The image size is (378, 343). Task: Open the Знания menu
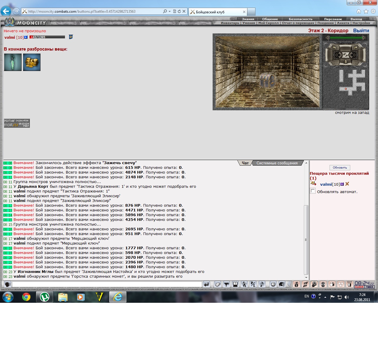point(248,19)
